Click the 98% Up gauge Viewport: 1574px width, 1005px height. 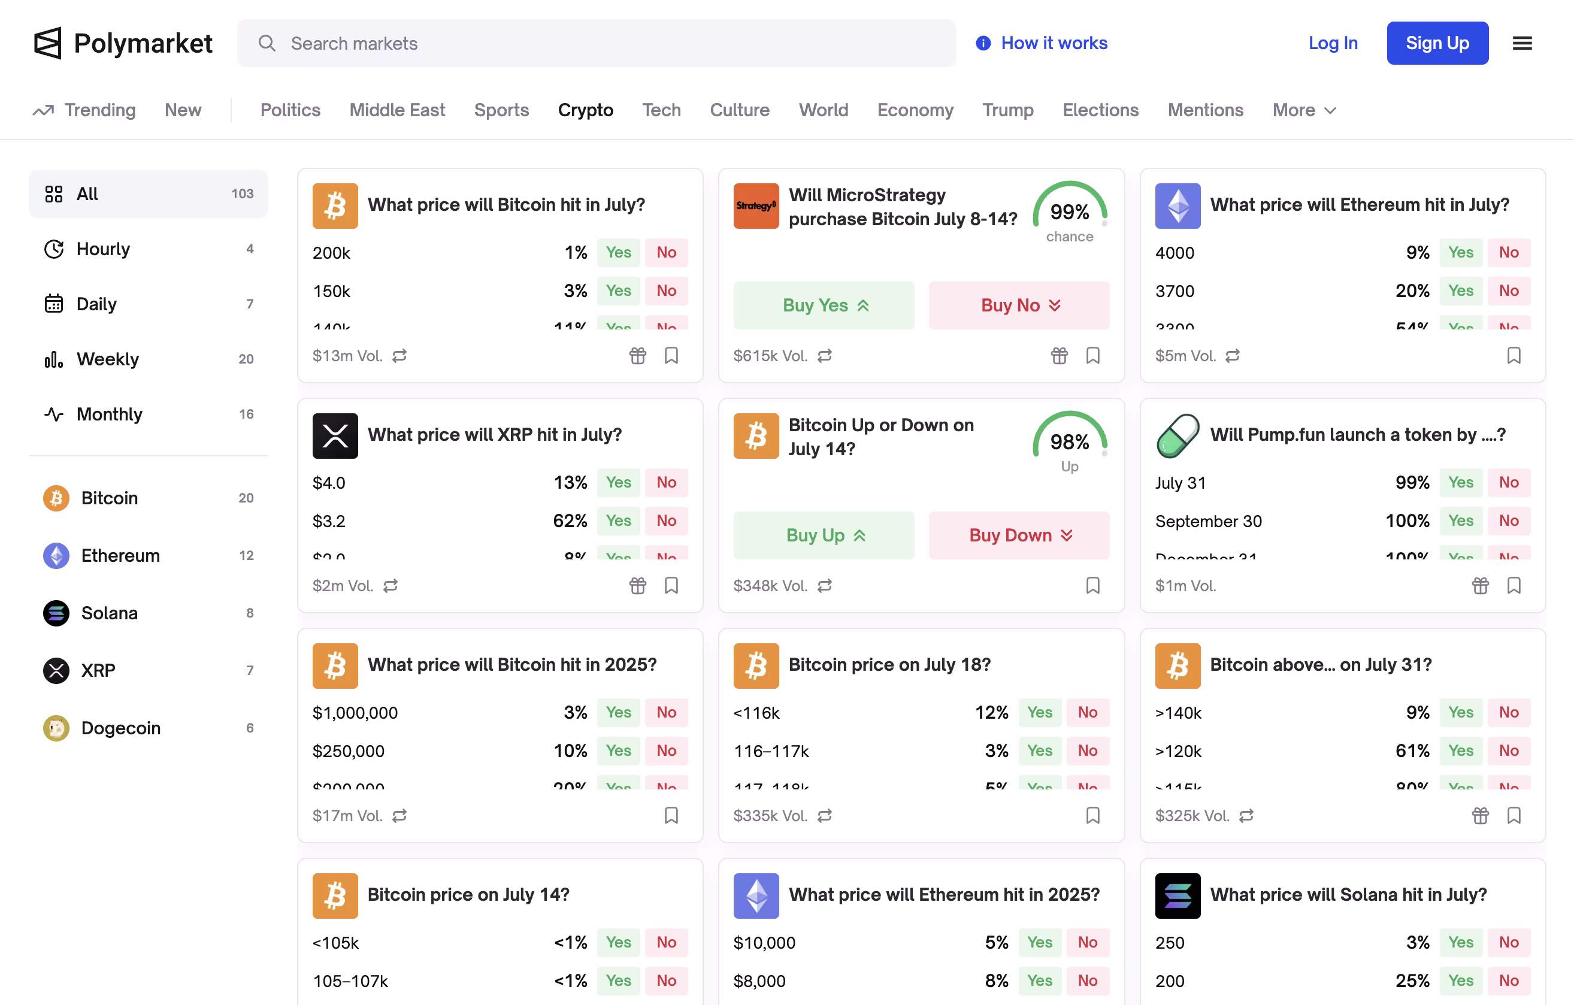pyautogui.click(x=1069, y=443)
